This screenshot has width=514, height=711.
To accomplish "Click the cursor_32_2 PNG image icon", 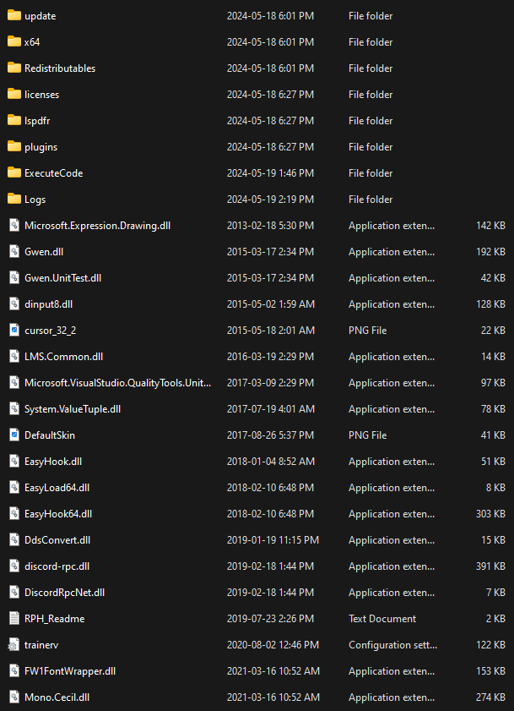I will pos(14,330).
